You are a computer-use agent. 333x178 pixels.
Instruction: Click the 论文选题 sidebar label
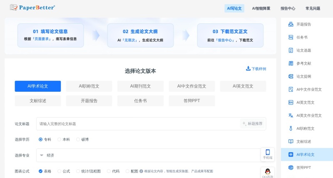[303, 50]
